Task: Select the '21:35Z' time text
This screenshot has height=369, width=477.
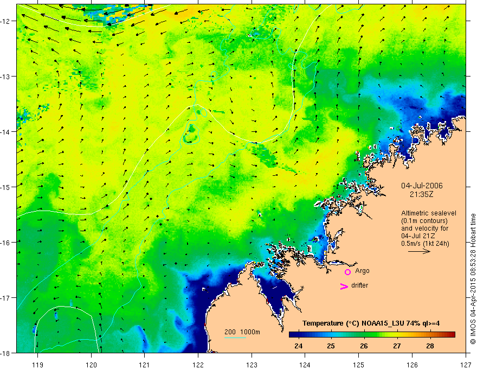Action: 421,194
